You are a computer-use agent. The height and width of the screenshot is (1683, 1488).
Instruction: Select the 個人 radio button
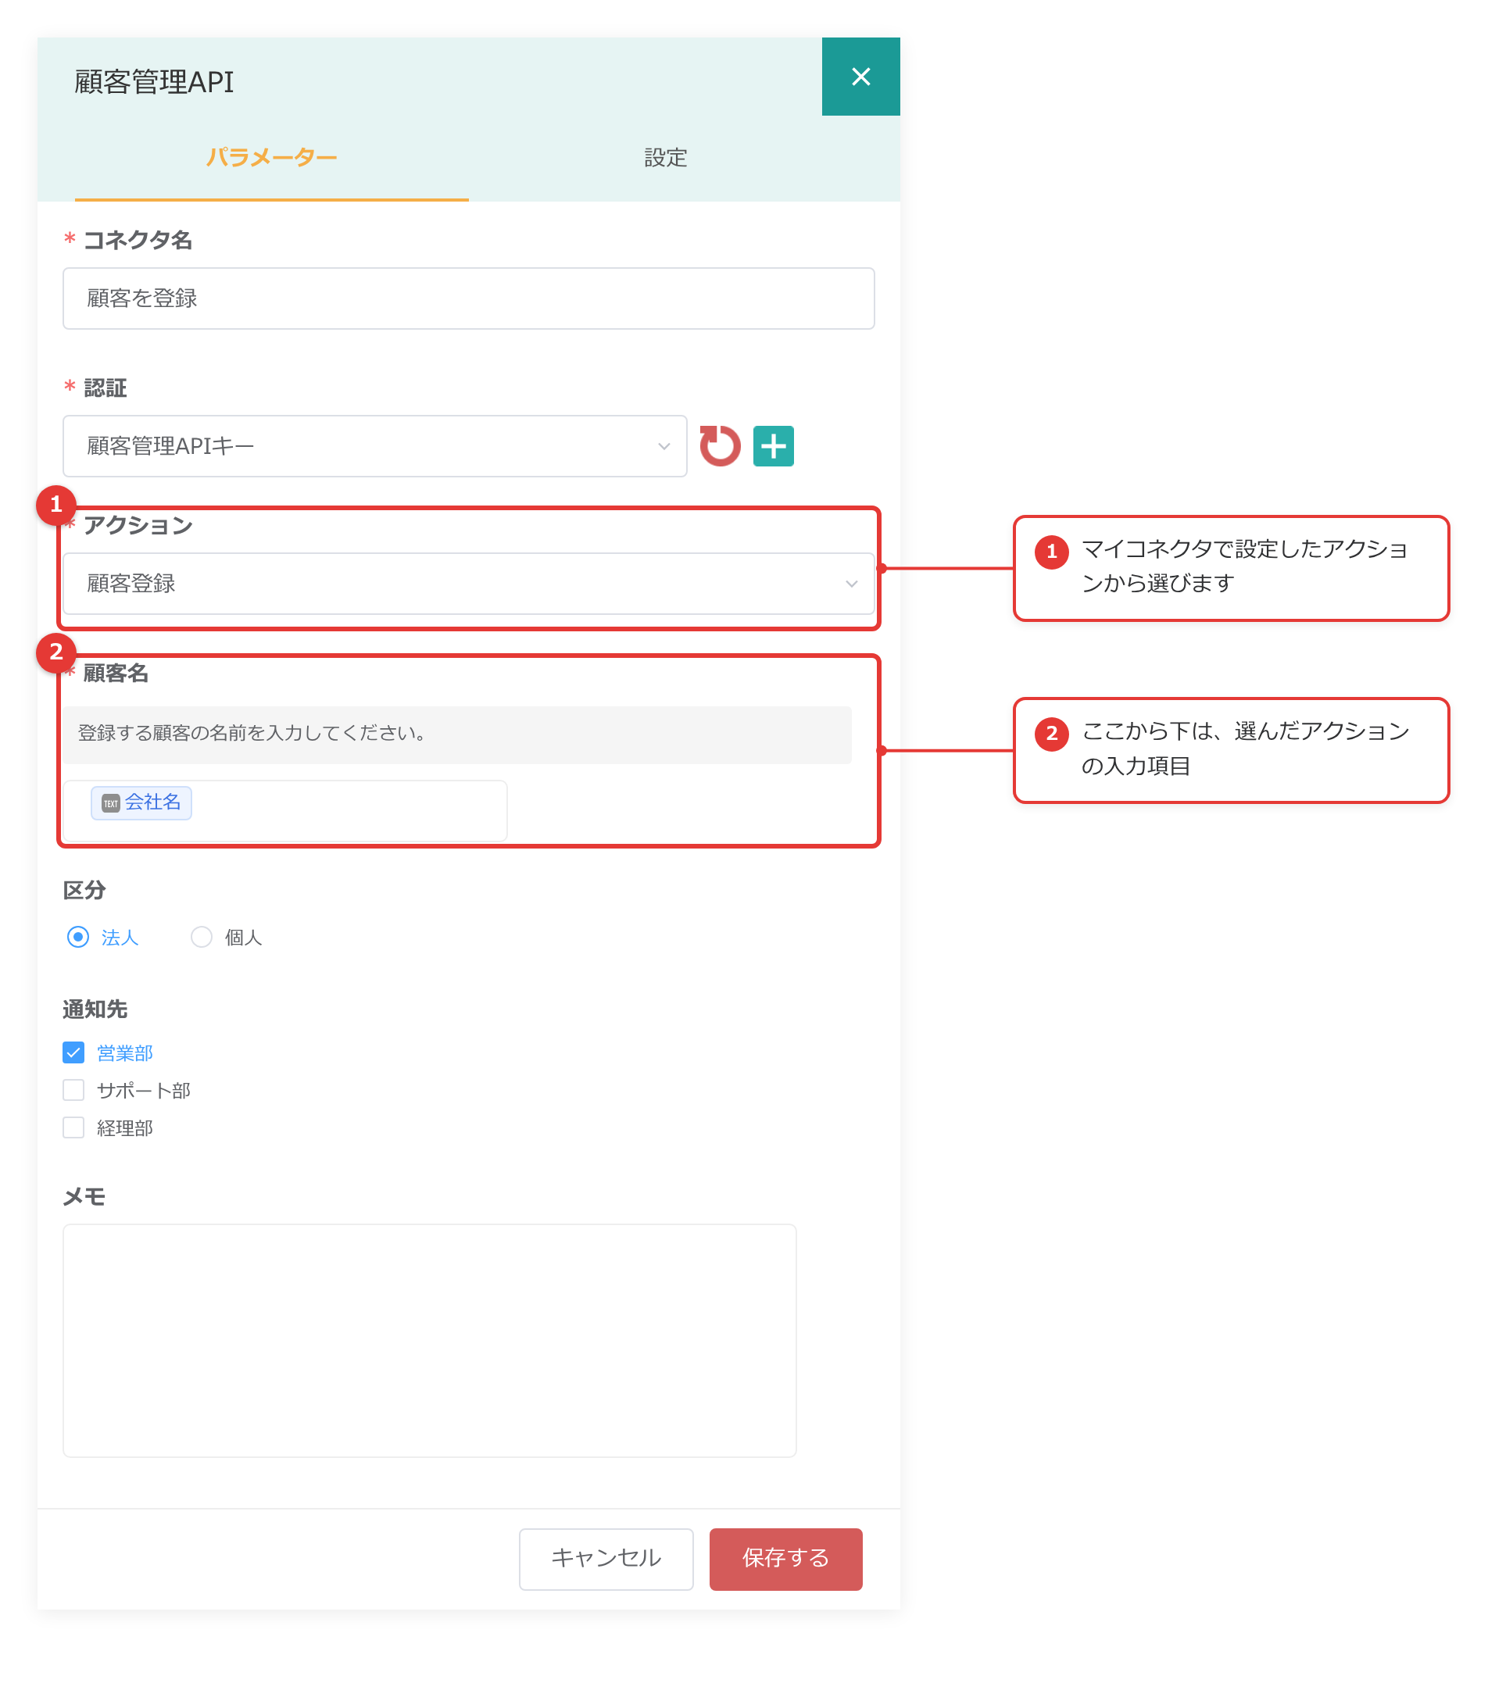click(202, 937)
